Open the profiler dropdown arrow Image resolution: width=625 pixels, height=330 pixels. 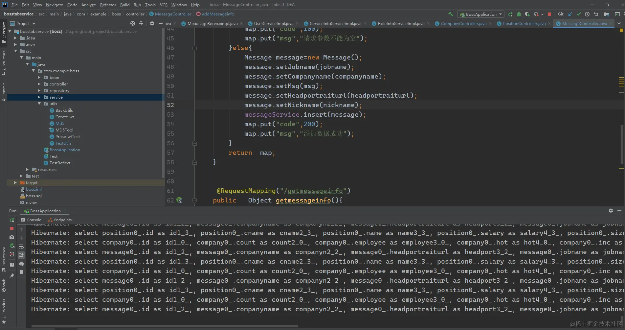[x=542, y=14]
